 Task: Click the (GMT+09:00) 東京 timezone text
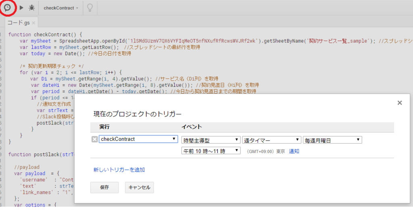(x=266, y=152)
